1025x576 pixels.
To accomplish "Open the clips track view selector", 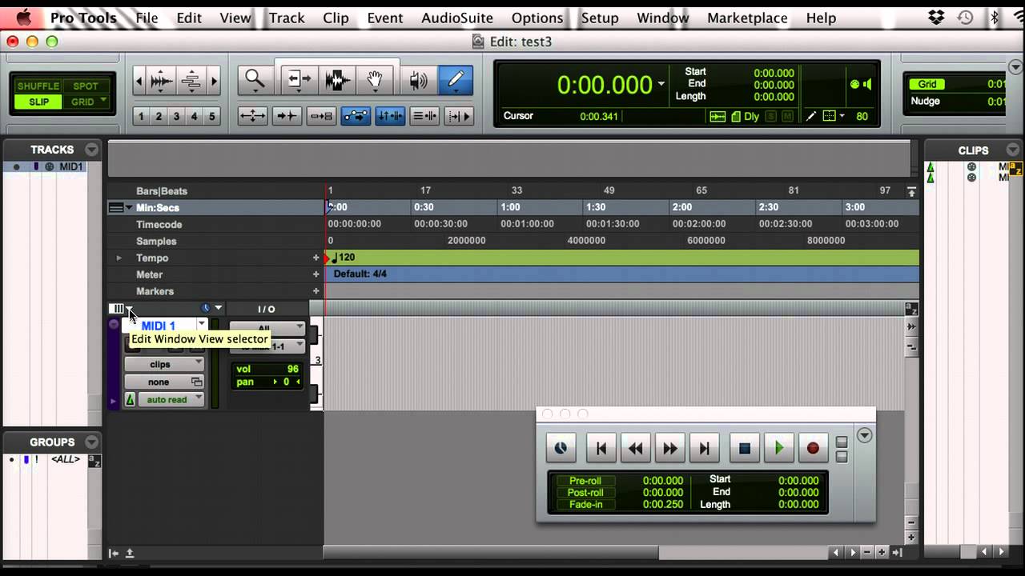I will (164, 364).
